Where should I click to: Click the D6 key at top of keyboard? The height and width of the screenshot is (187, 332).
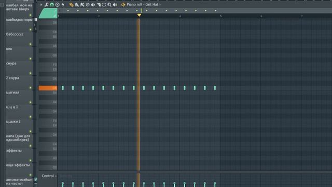[48, 22]
